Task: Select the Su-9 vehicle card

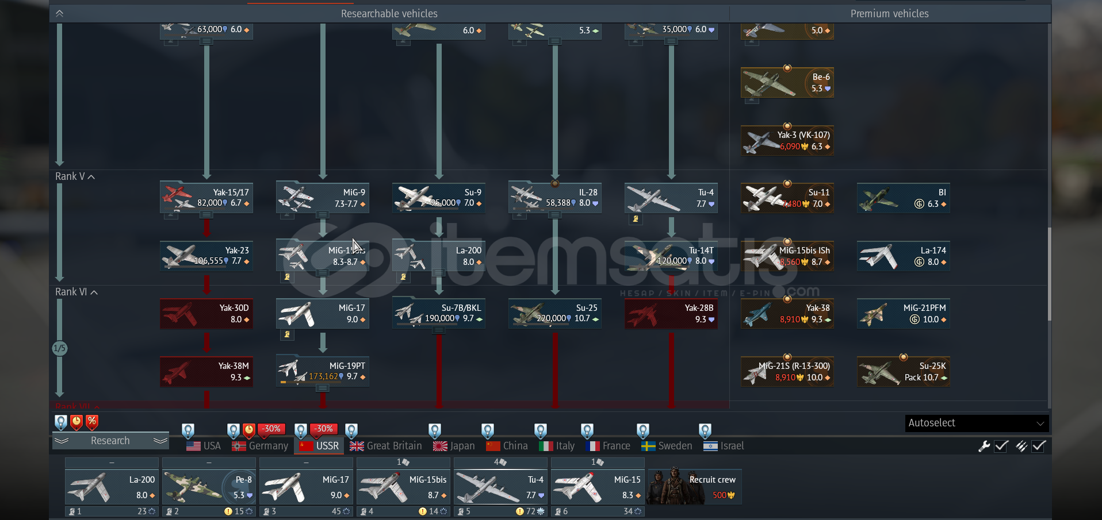Action: coord(439,198)
